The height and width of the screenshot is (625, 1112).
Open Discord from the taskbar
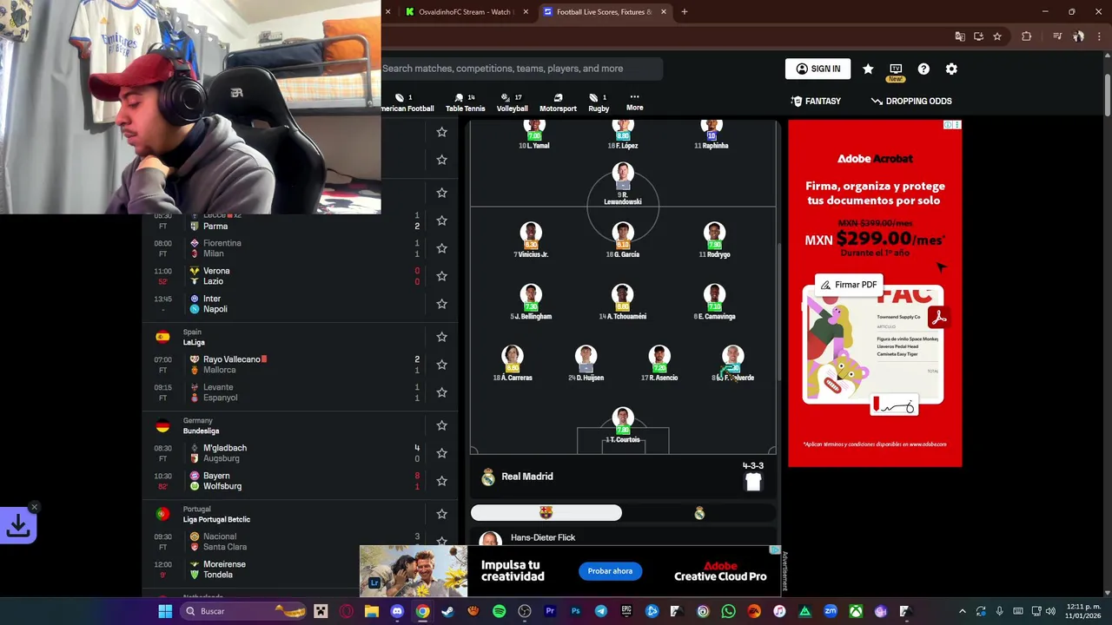tap(397, 611)
